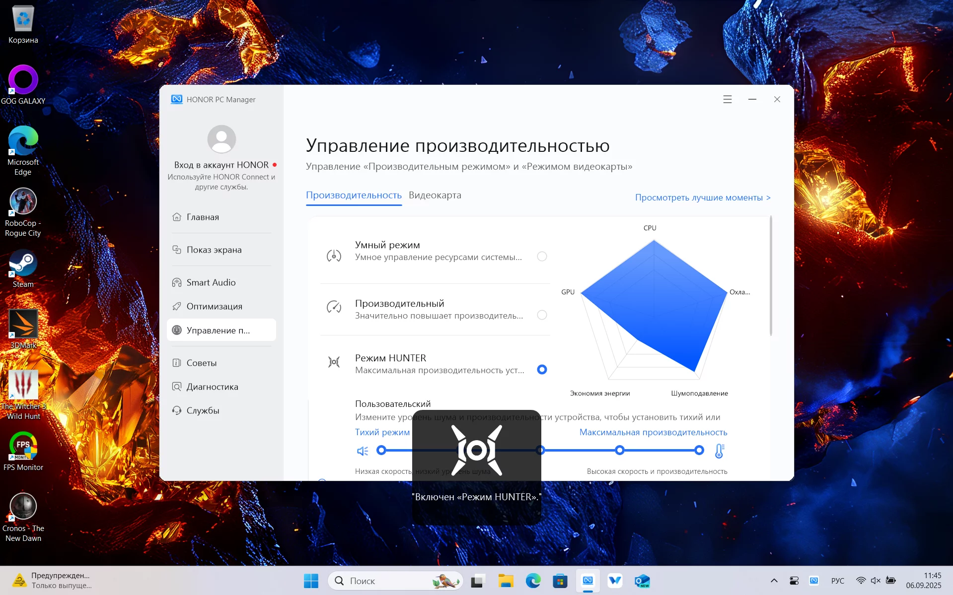Open Wi-Fi network tray icon
Viewport: 953px width, 595px height.
click(861, 581)
